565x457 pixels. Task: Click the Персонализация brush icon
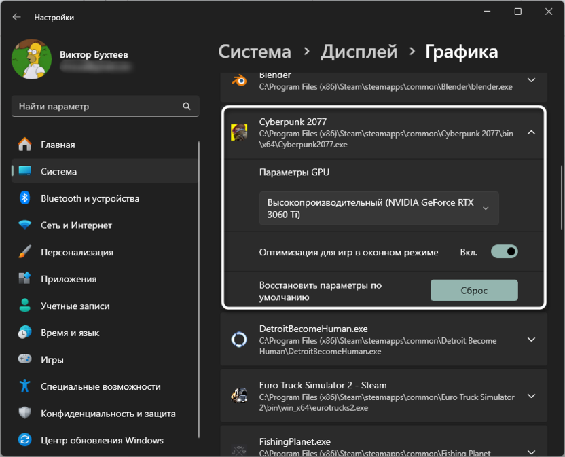(x=24, y=251)
